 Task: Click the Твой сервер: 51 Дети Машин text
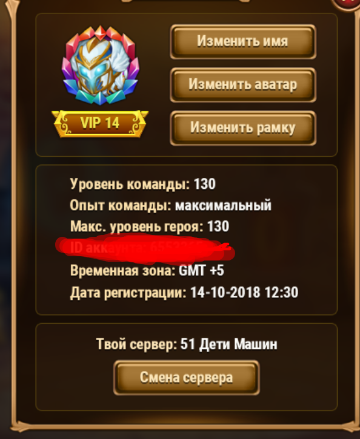(x=187, y=344)
